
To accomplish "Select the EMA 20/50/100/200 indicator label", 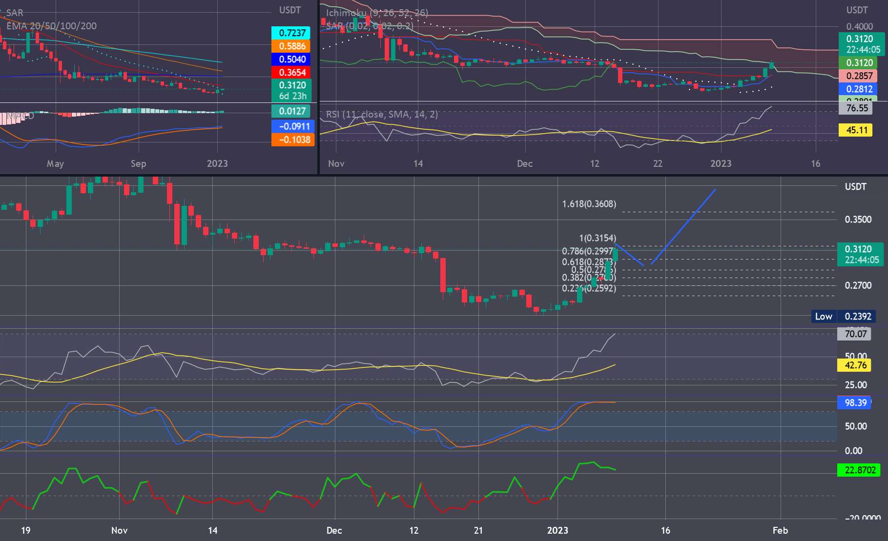I will pos(51,26).
